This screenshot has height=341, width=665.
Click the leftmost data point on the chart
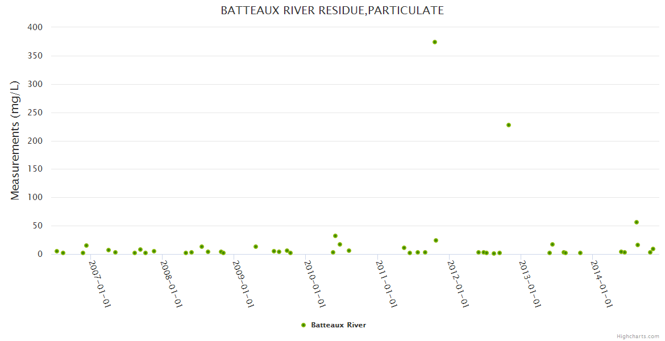tap(57, 251)
